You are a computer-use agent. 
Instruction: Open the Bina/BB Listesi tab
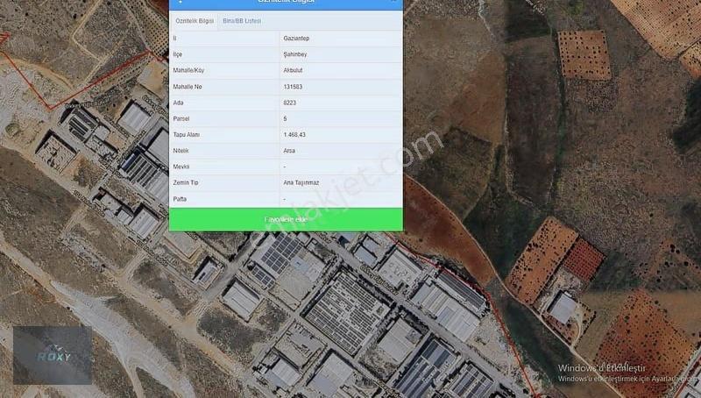pos(242,21)
